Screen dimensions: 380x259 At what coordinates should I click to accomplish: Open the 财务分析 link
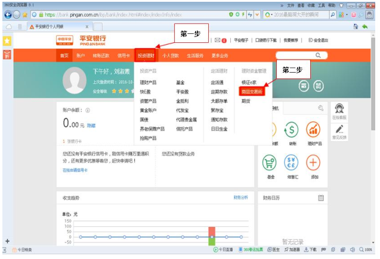click(240, 198)
